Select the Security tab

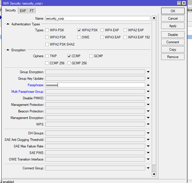pos(10,10)
